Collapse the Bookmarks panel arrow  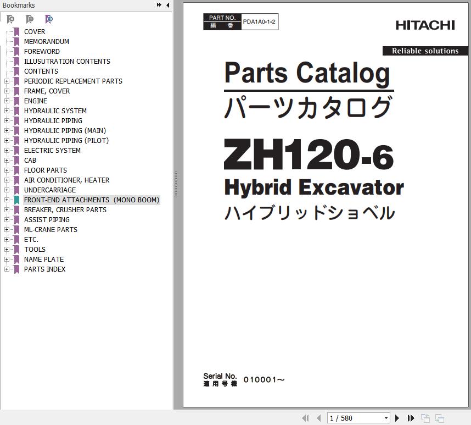167,5
